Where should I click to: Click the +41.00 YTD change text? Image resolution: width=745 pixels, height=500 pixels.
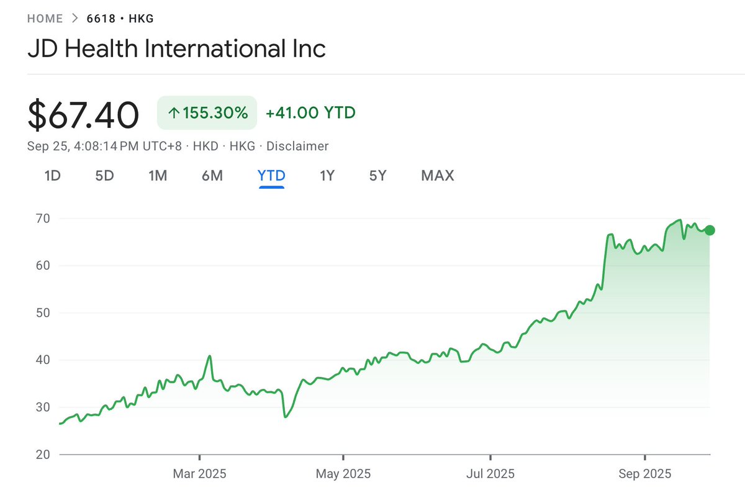(310, 113)
